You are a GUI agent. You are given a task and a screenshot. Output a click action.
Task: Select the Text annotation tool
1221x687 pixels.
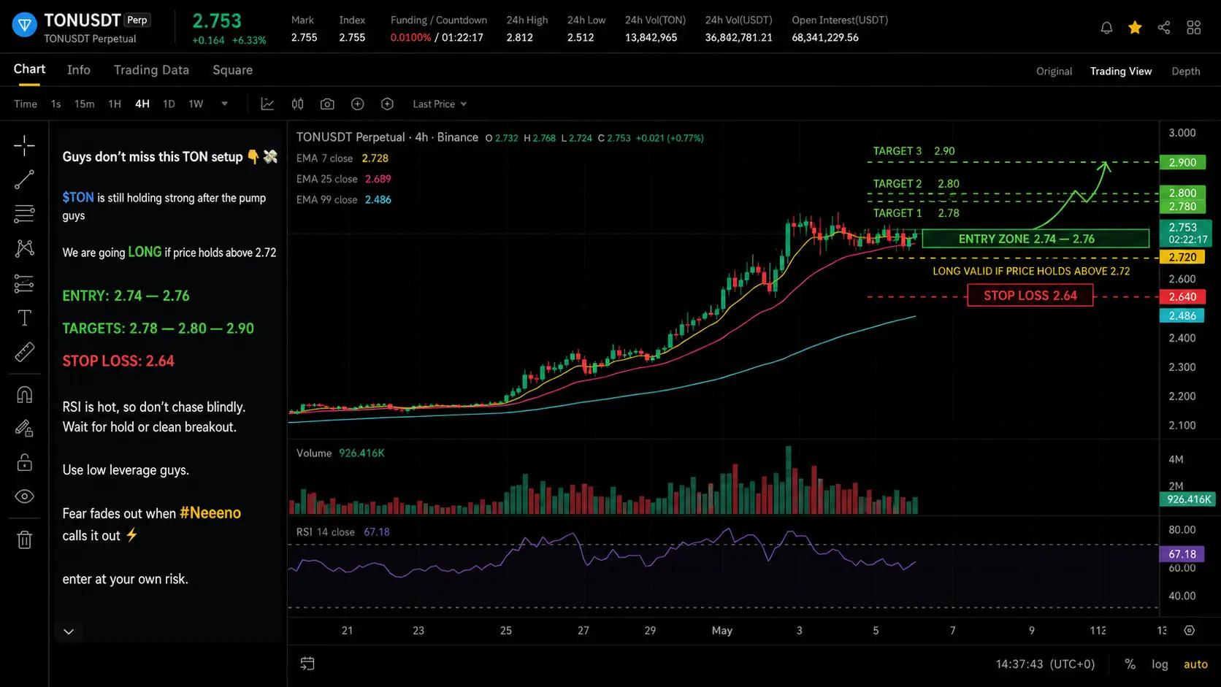[24, 318]
